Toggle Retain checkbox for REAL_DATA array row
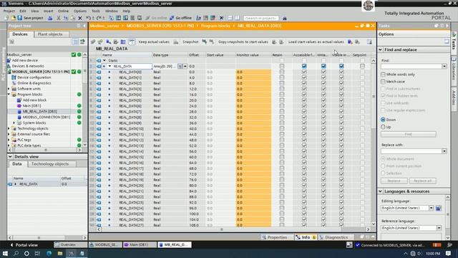Screen dimensions: 458x258 pyautogui.click(x=281, y=66)
